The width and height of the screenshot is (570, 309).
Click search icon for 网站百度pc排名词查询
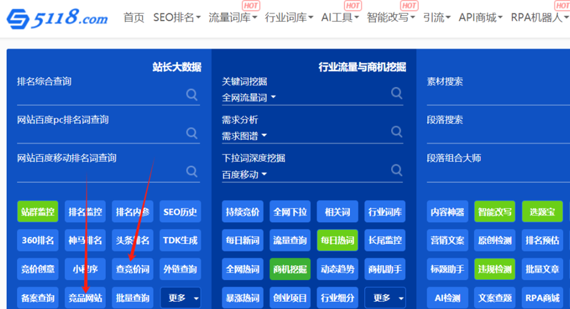click(x=192, y=133)
